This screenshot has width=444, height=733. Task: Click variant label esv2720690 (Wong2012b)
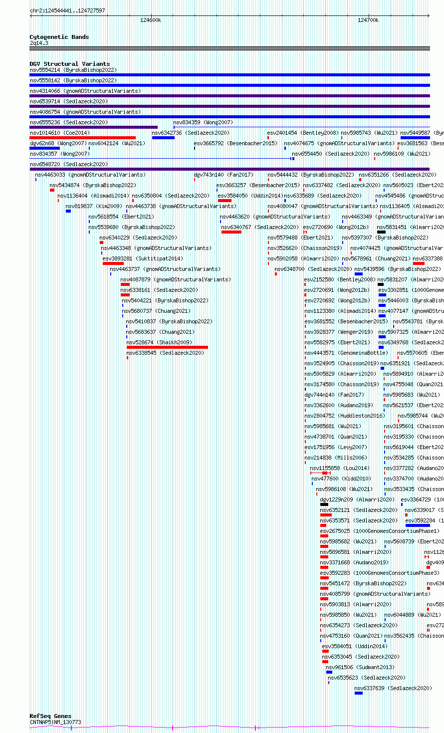click(x=336, y=228)
